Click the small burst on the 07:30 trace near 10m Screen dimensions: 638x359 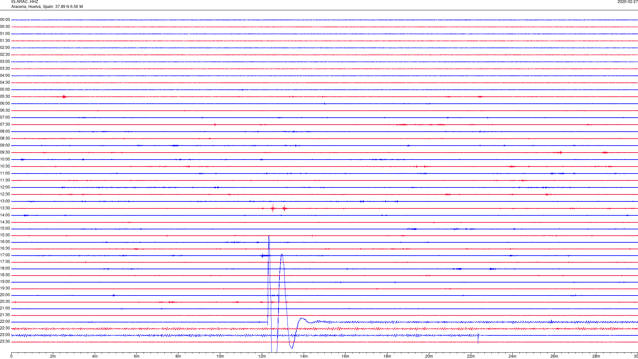coord(215,125)
